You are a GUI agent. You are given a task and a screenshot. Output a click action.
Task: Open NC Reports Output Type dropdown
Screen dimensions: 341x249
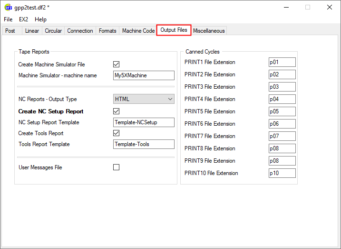tap(144, 99)
